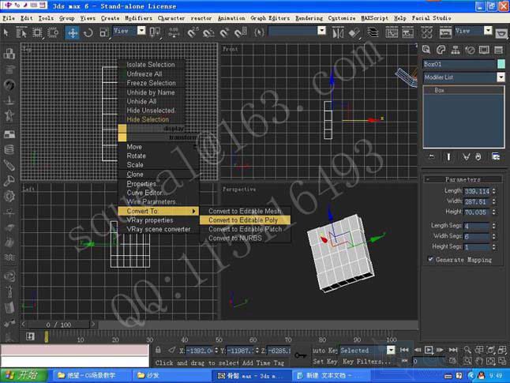The height and width of the screenshot is (383, 510).
Task: Choose Convert to Editable Mesh
Action: (245, 211)
